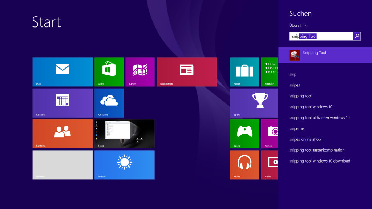
Task: Select the 'sniper as' suggestion
Action: tap(297, 128)
